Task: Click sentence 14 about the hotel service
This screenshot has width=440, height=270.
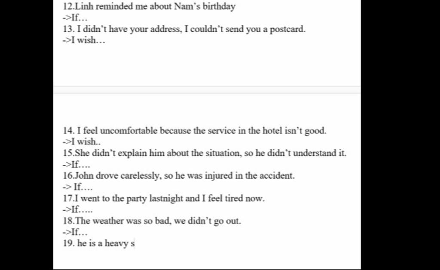Action: click(x=195, y=130)
